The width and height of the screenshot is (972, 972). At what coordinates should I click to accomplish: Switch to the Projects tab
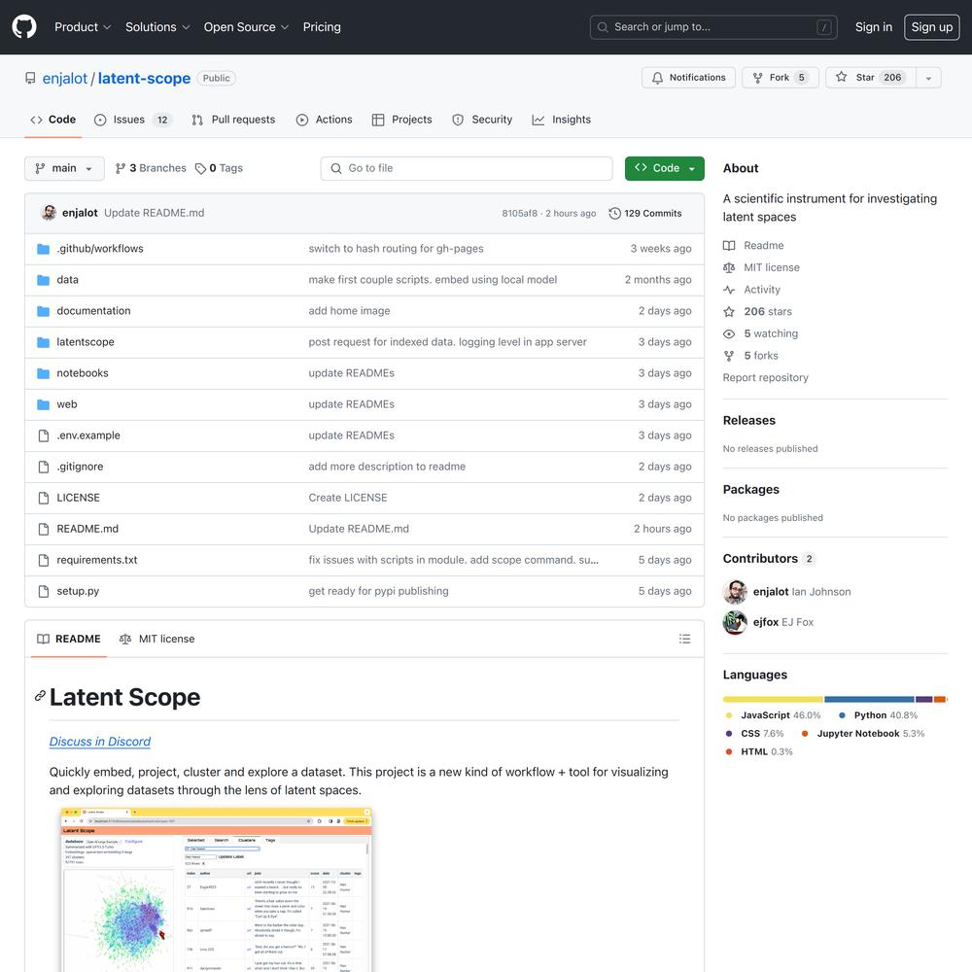tap(401, 120)
